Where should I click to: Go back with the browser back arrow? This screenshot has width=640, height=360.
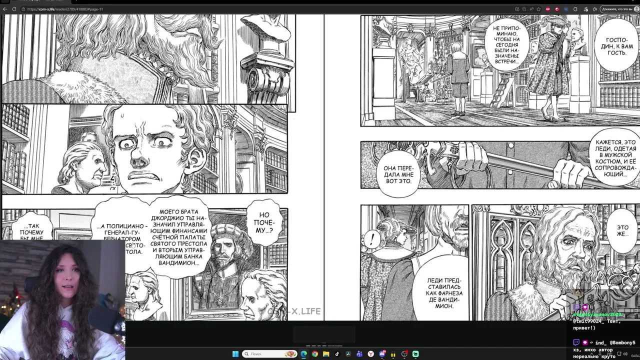point(5,9)
